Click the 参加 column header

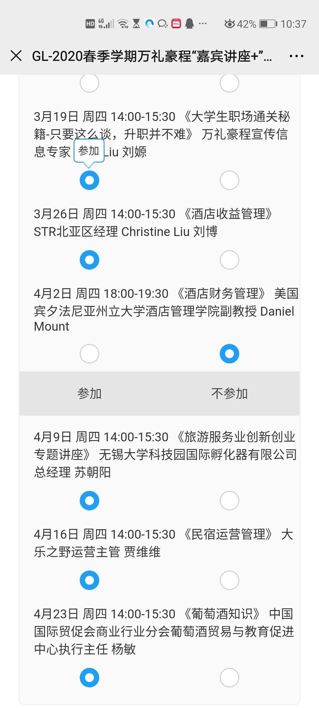[89, 394]
